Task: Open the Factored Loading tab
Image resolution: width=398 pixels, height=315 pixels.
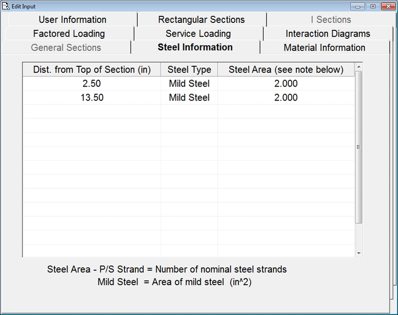Action: pos(69,34)
